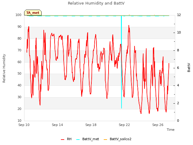Click the 50 tick on humidity axis

tap(19, 74)
